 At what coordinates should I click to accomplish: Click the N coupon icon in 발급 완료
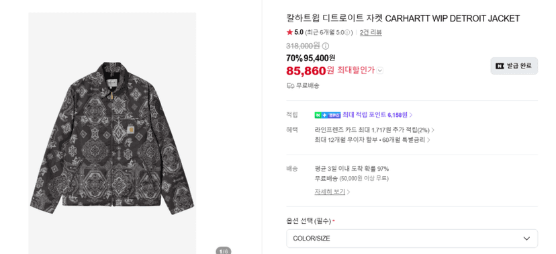500,66
